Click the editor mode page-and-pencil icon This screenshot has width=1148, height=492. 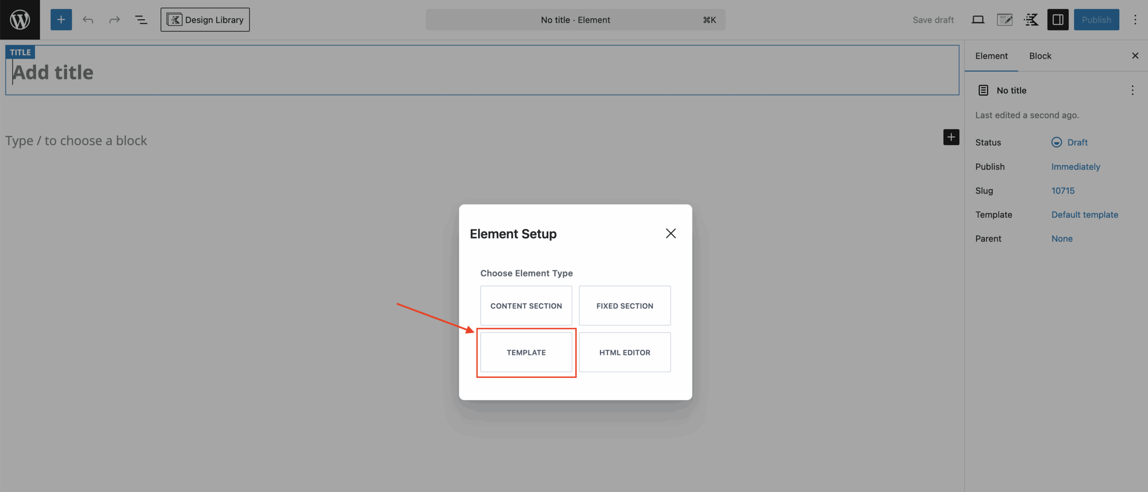pyautogui.click(x=1004, y=20)
